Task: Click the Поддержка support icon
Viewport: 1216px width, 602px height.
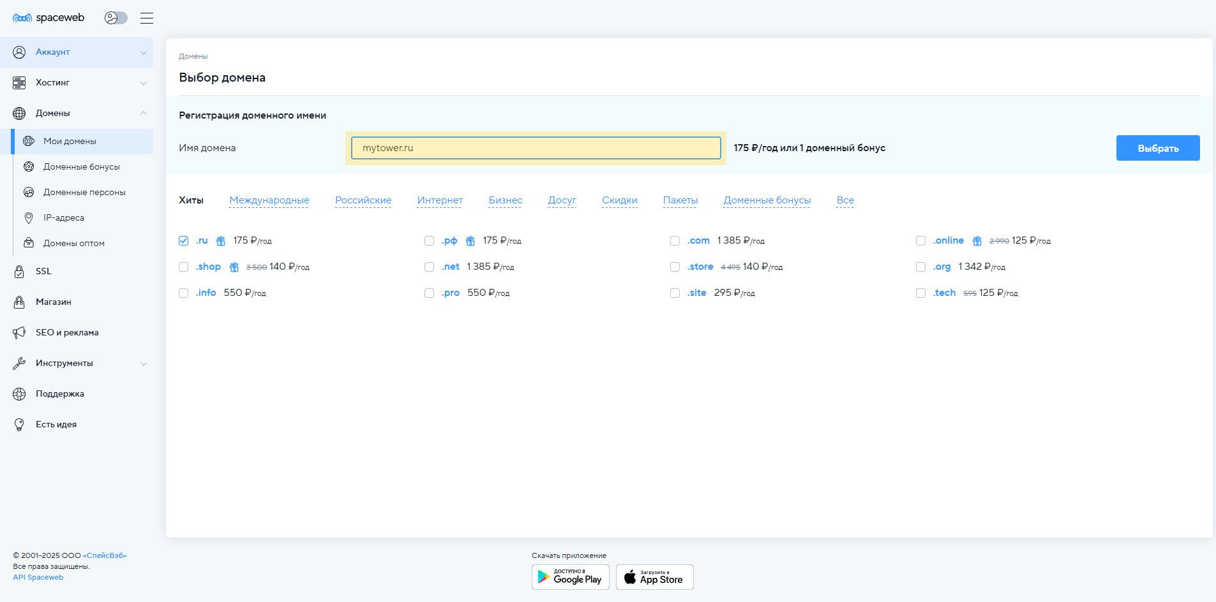Action: (19, 393)
